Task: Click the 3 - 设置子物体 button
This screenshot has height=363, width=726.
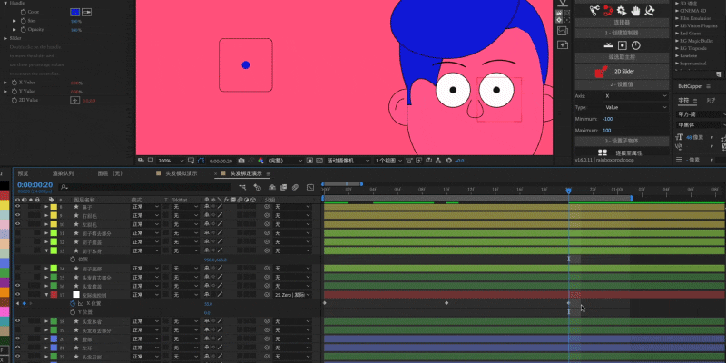Action: click(622, 141)
